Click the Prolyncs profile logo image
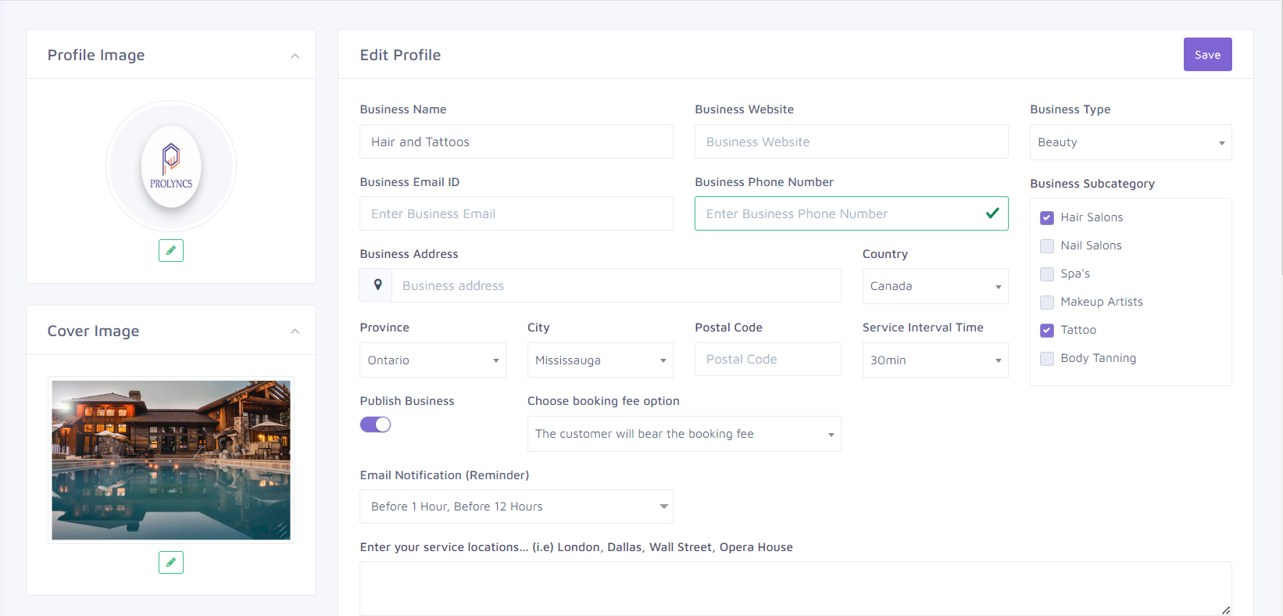Screen dimensions: 1283x616 171,166
